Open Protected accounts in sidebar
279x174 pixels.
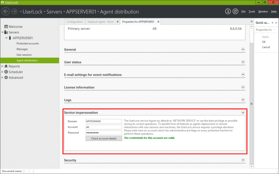pos(28,43)
